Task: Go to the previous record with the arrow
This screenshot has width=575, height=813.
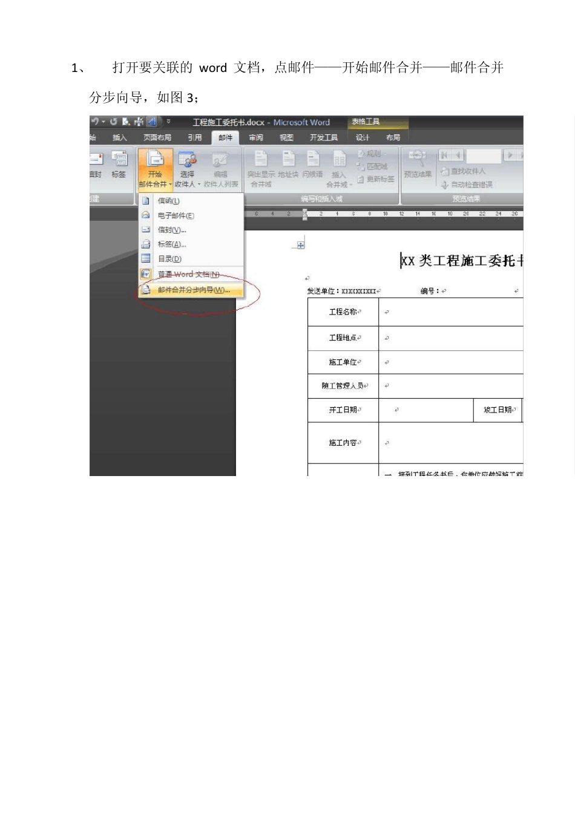Action: pos(458,155)
